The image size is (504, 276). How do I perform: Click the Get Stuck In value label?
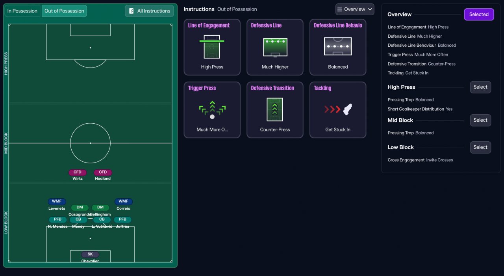pyautogui.click(x=338, y=130)
